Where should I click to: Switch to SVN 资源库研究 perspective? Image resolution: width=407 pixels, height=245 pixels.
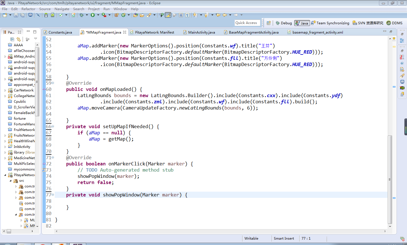click(x=368, y=23)
